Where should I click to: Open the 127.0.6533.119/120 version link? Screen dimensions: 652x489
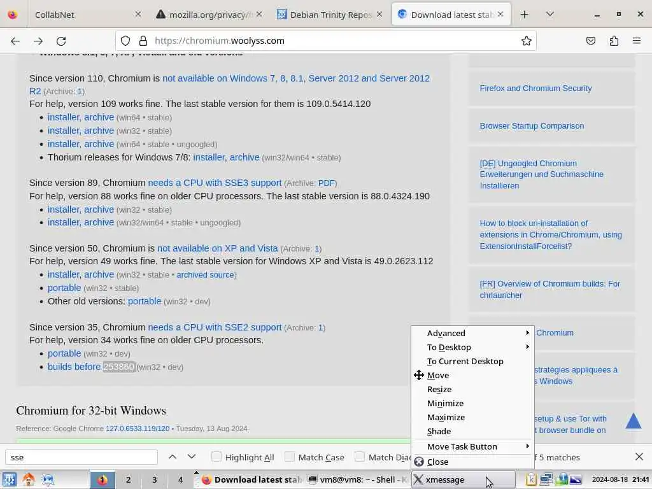[138, 429]
